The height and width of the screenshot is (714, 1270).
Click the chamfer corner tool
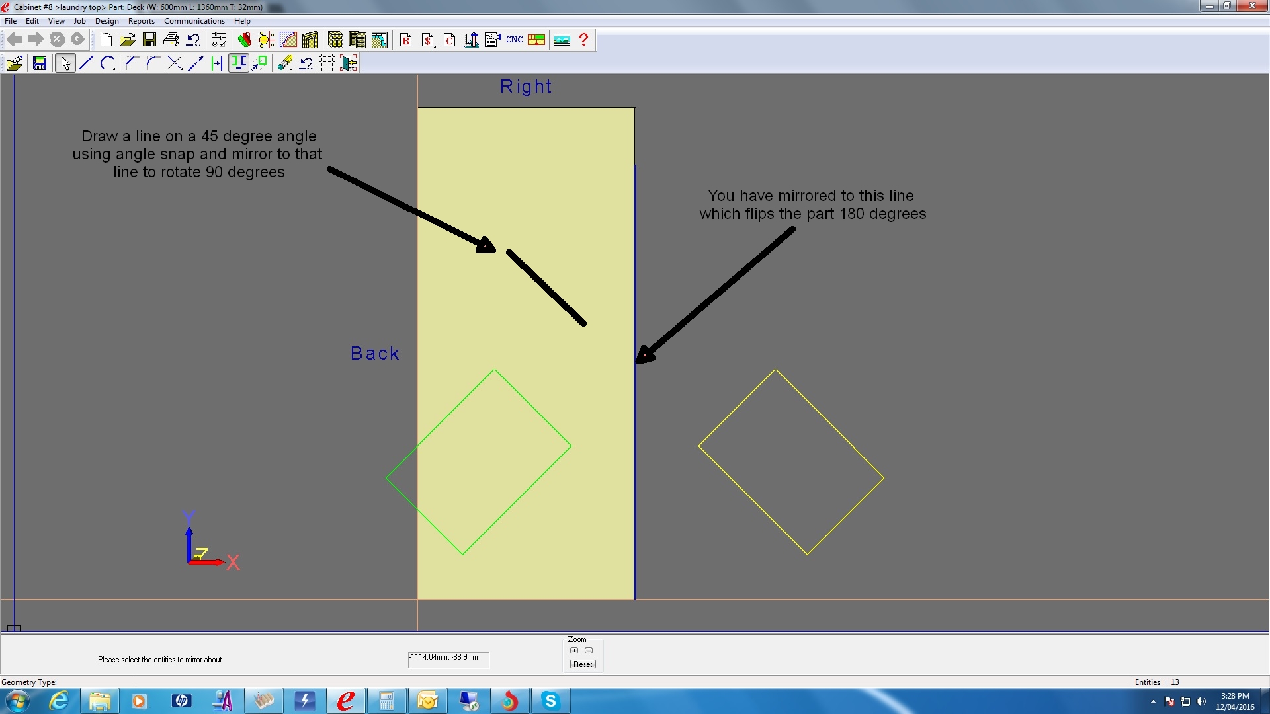point(131,63)
